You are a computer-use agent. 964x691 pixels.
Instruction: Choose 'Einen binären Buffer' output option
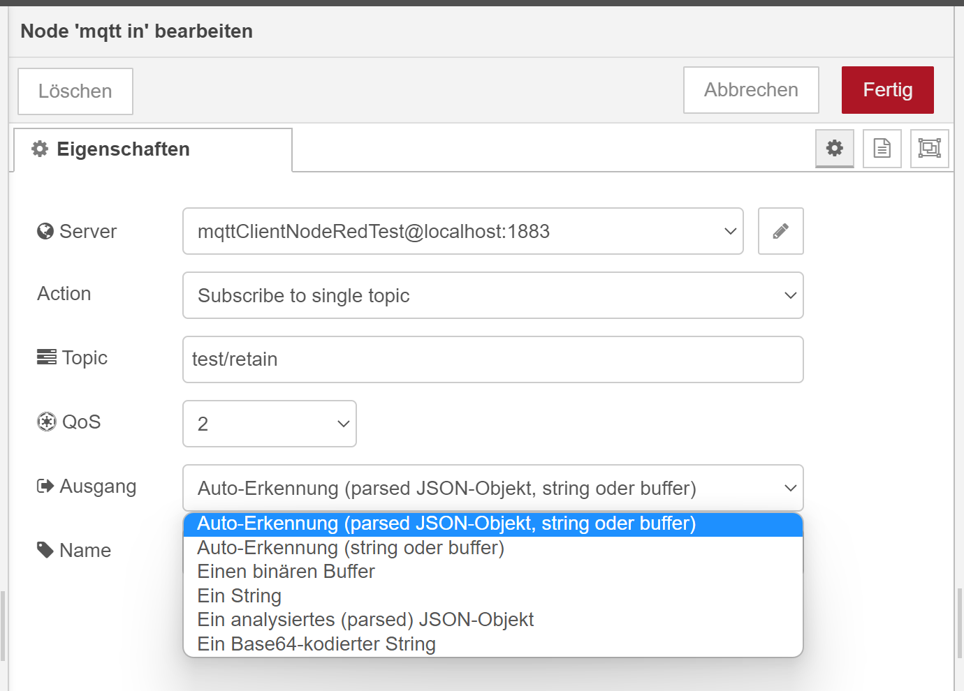pos(286,572)
